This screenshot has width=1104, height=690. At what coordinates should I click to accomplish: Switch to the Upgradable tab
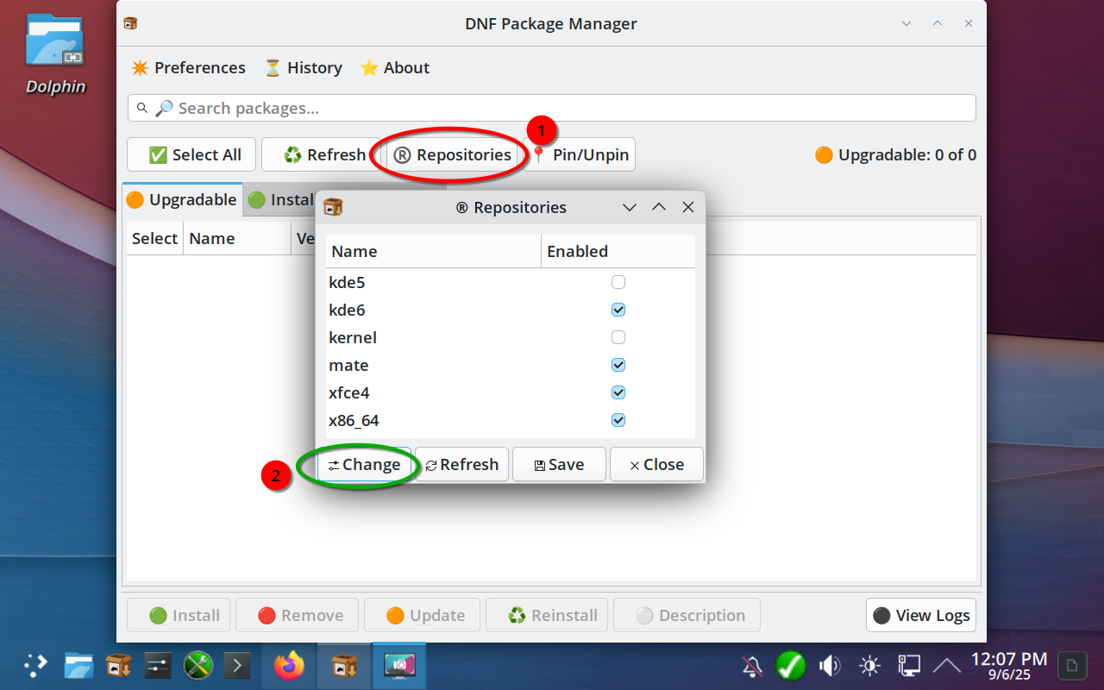[x=182, y=200]
